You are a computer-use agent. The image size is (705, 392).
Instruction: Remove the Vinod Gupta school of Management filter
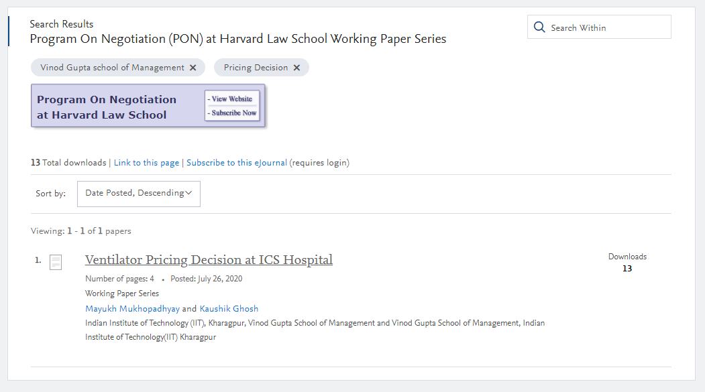(193, 68)
